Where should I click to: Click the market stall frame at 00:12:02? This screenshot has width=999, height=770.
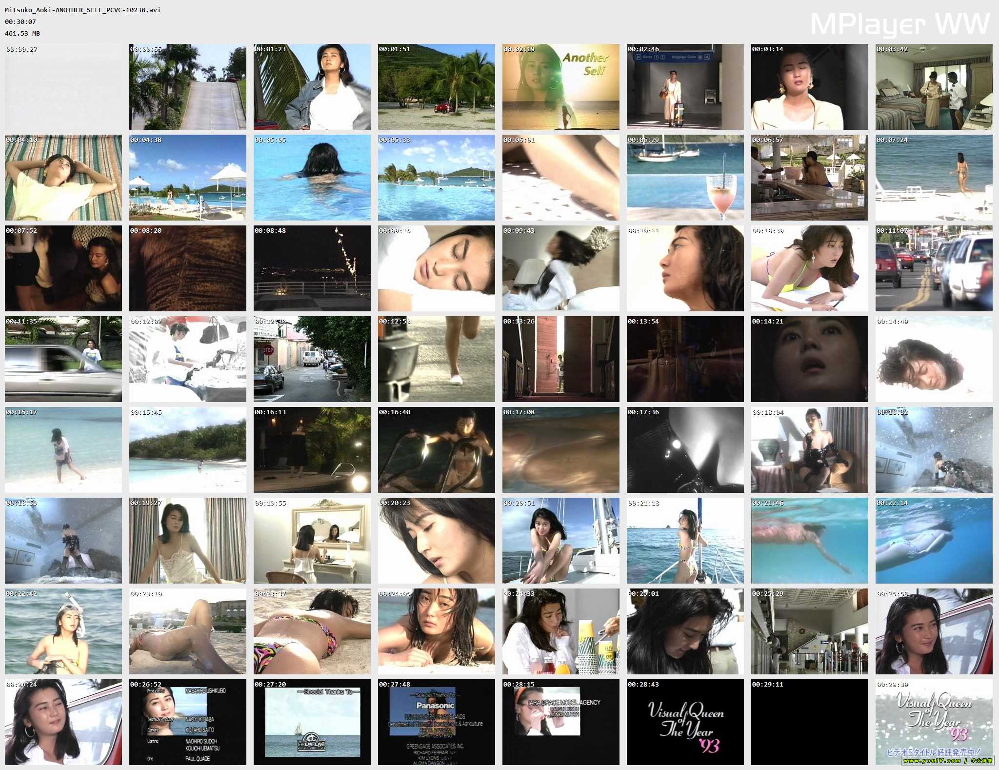click(188, 359)
